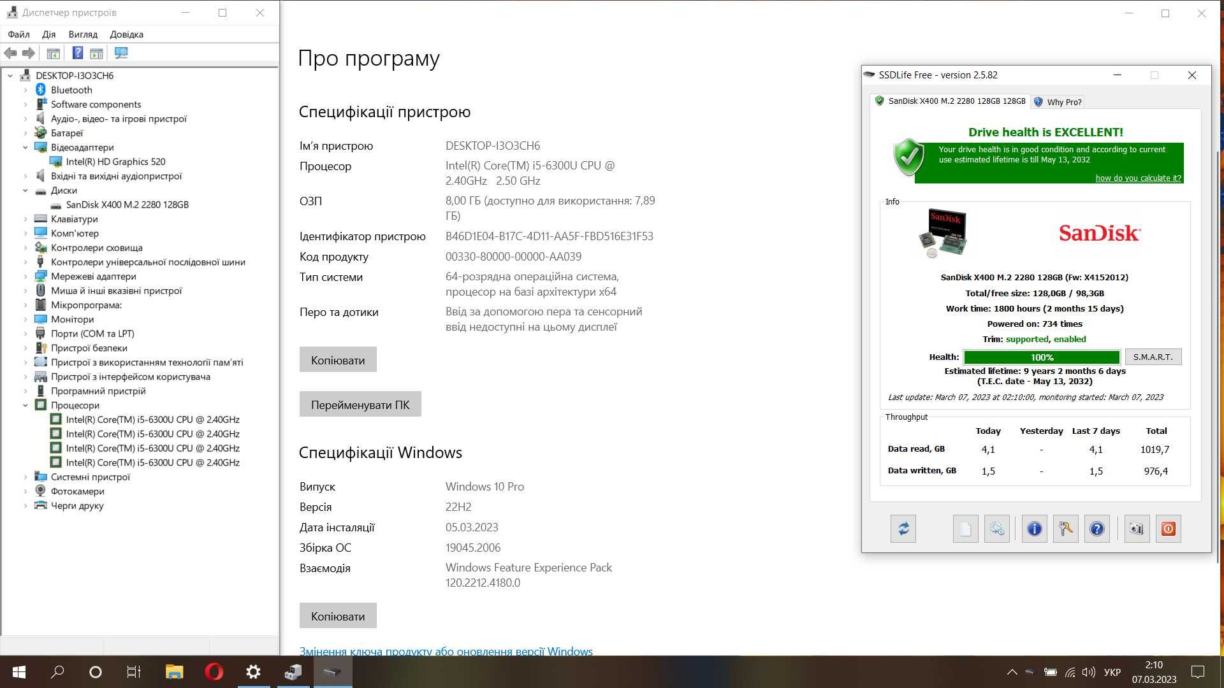The height and width of the screenshot is (688, 1224).
Task: Click the Перейменувати ПК button
Action: click(x=360, y=405)
